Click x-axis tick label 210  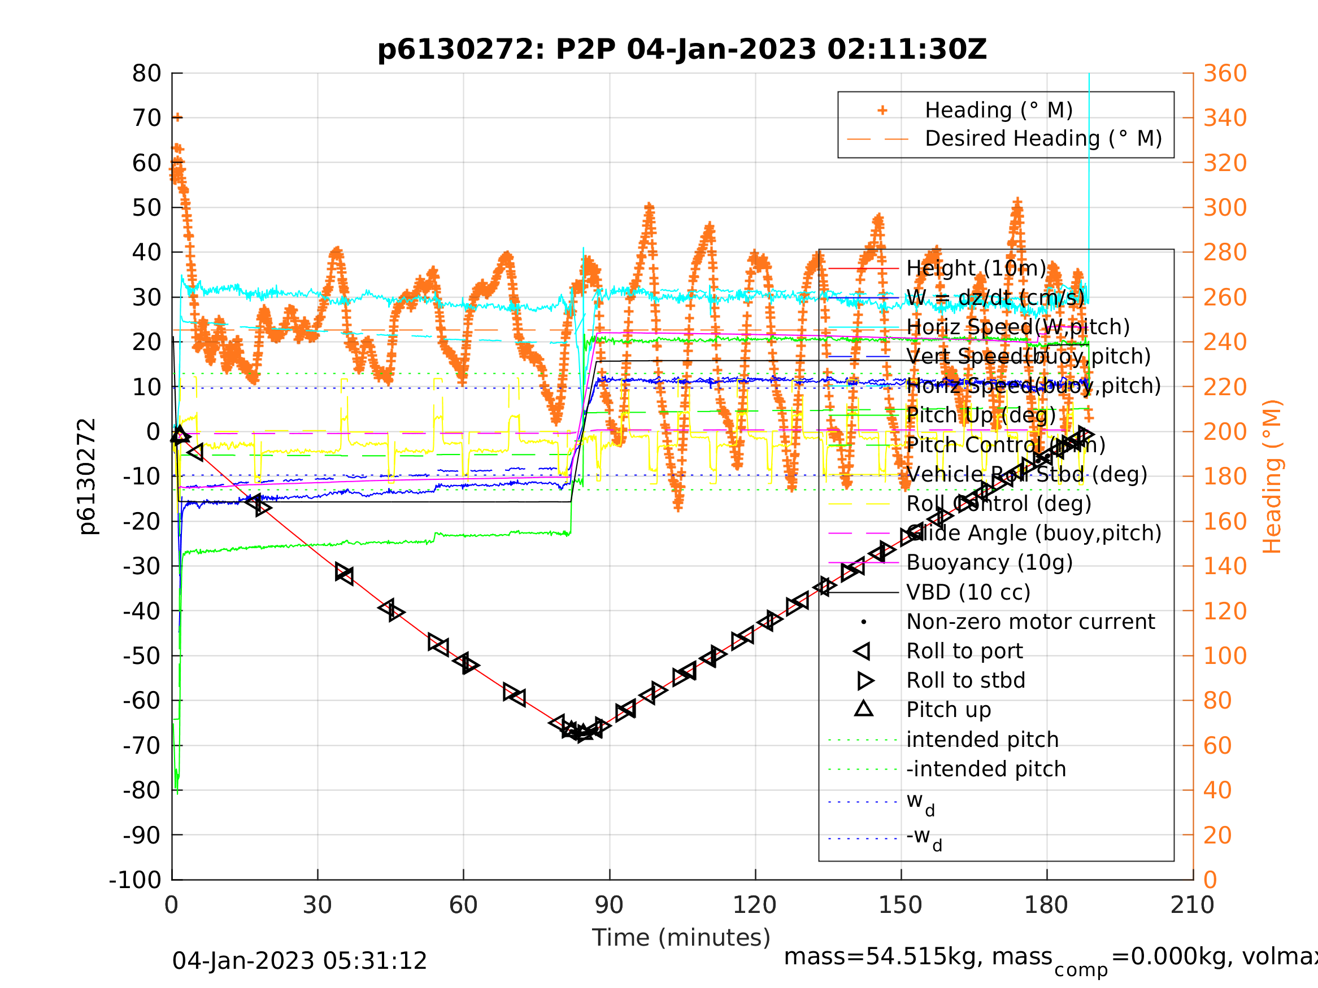[1192, 905]
